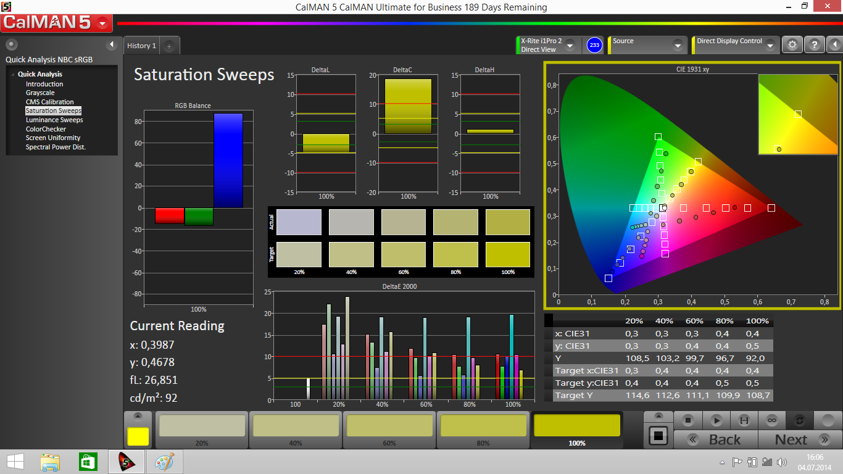843x474 pixels.
Task: Open the CalMAN 5 main menu logo
Action: pyautogui.click(x=56, y=23)
